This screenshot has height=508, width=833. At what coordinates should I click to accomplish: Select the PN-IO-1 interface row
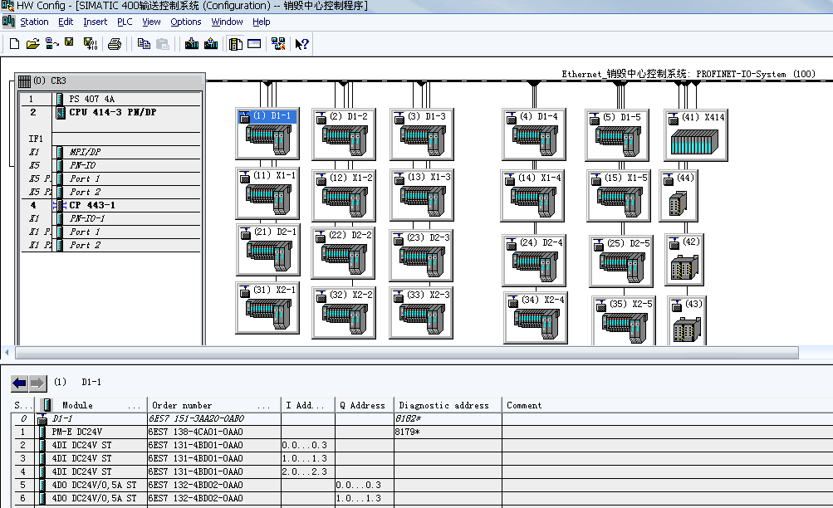click(x=110, y=218)
